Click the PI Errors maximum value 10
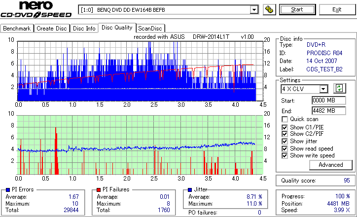Screen dimensions: 357x217 pos(75,204)
